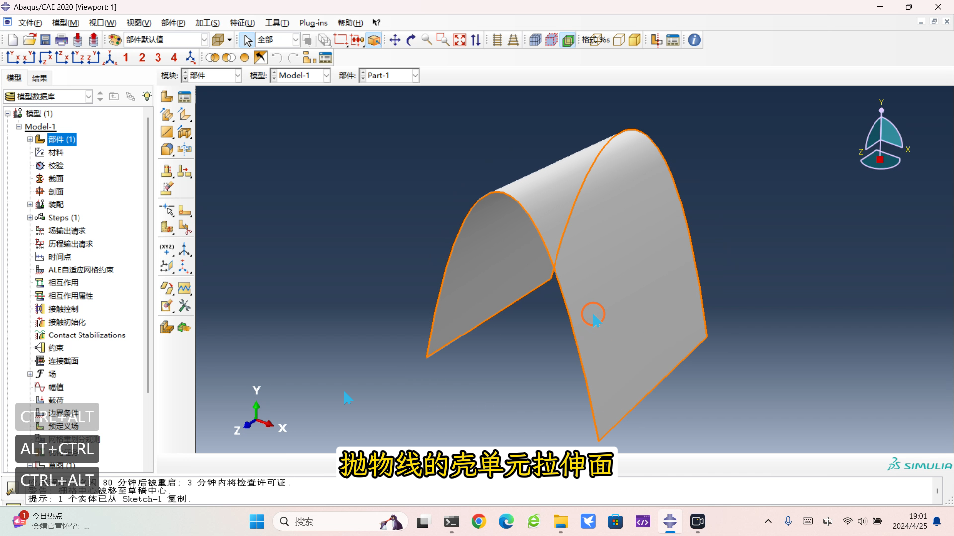The height and width of the screenshot is (536, 954).
Task: Open the 特征(U) menu
Action: point(242,23)
